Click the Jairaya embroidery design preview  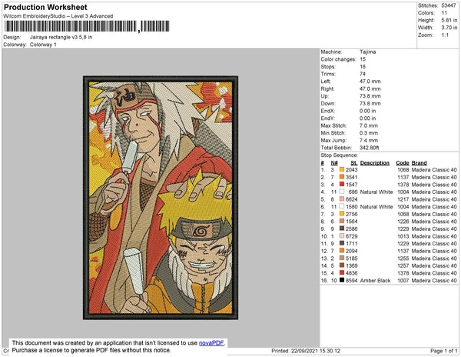(x=161, y=198)
